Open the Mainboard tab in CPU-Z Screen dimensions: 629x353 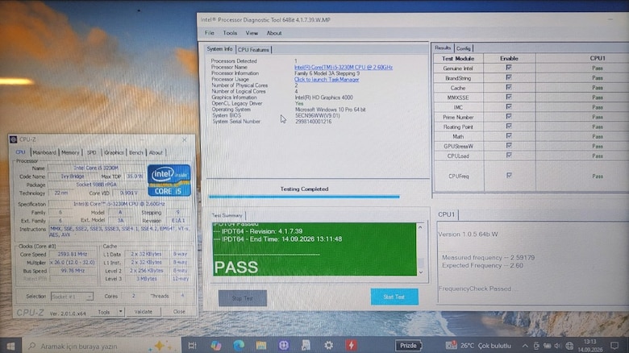(x=44, y=152)
